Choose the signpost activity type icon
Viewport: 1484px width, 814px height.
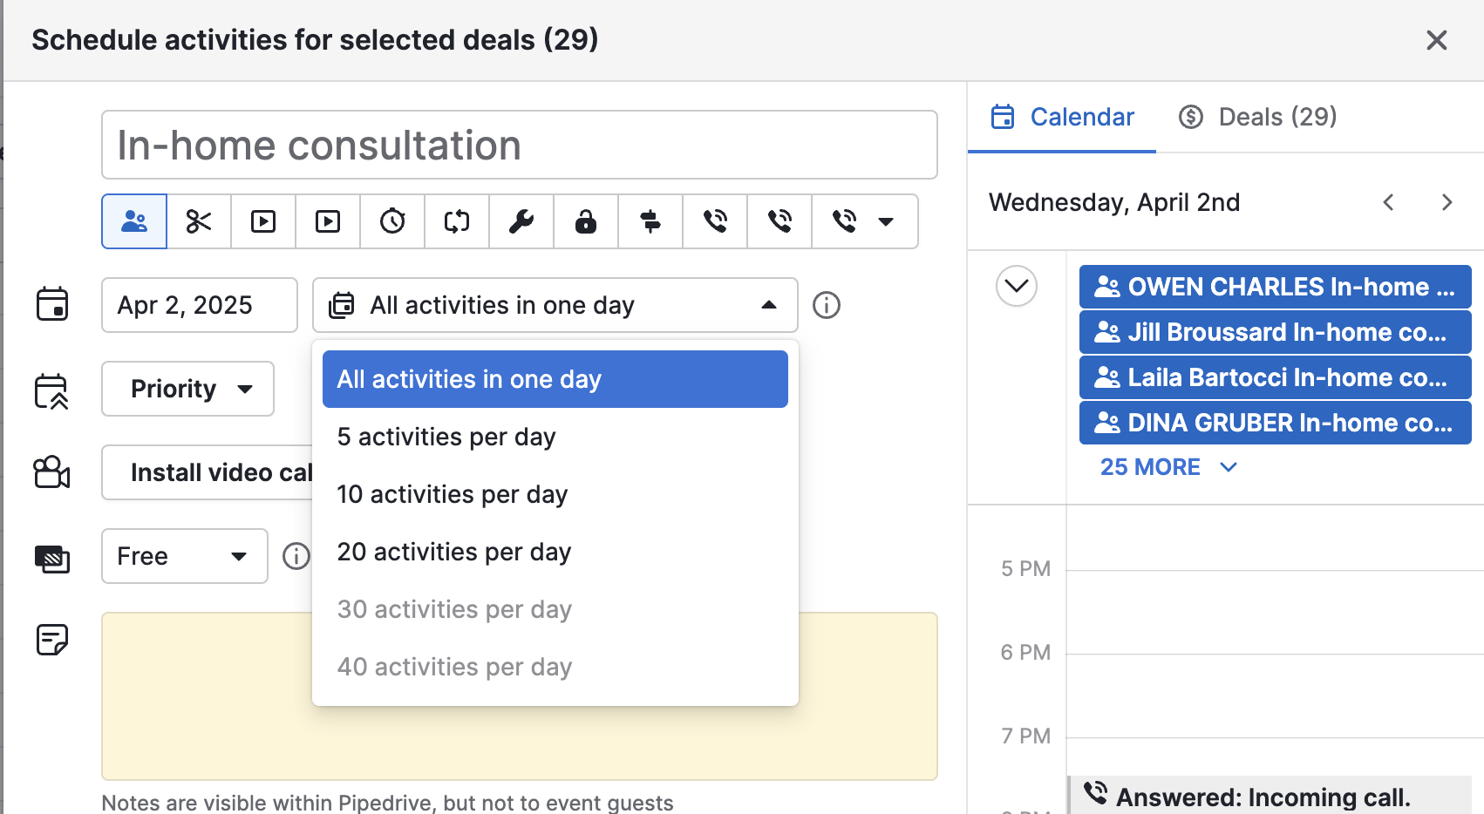click(650, 221)
